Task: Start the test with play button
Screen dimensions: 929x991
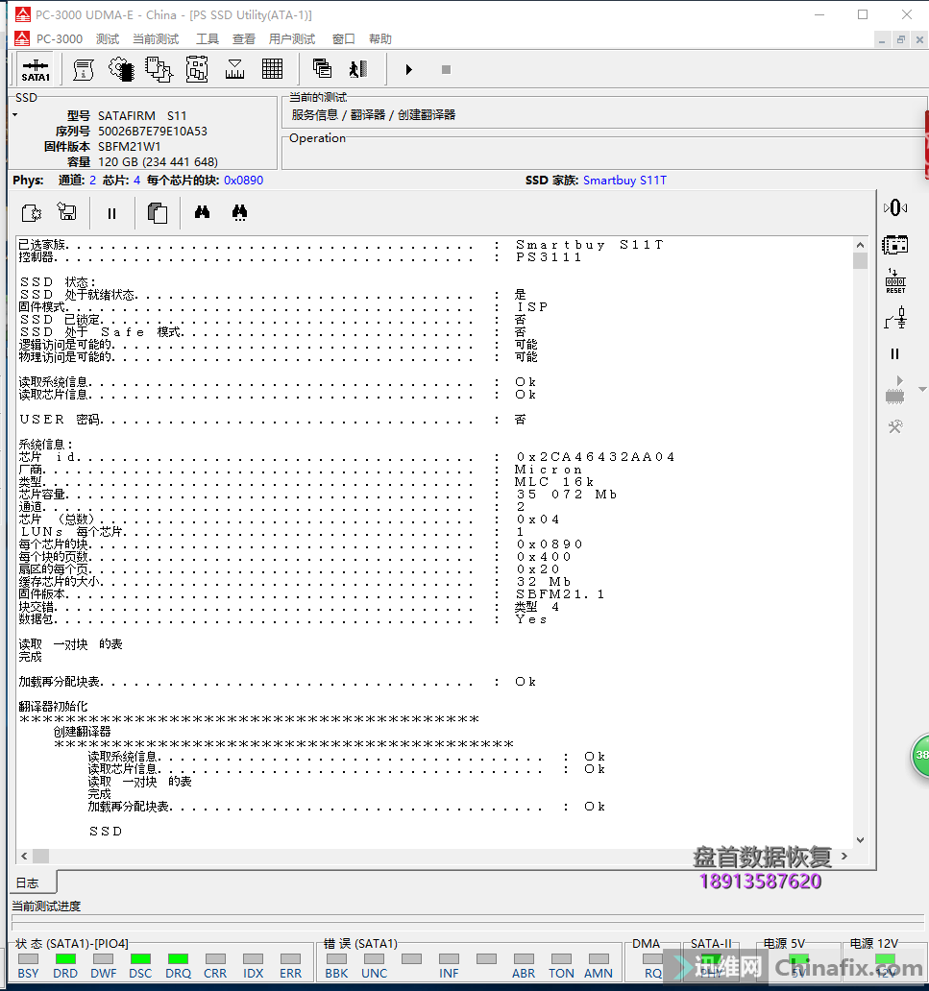Action: [x=408, y=69]
